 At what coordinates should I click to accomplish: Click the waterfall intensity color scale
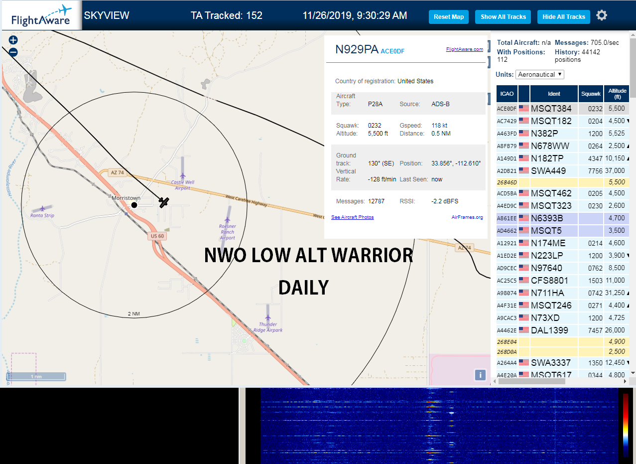tap(626, 425)
